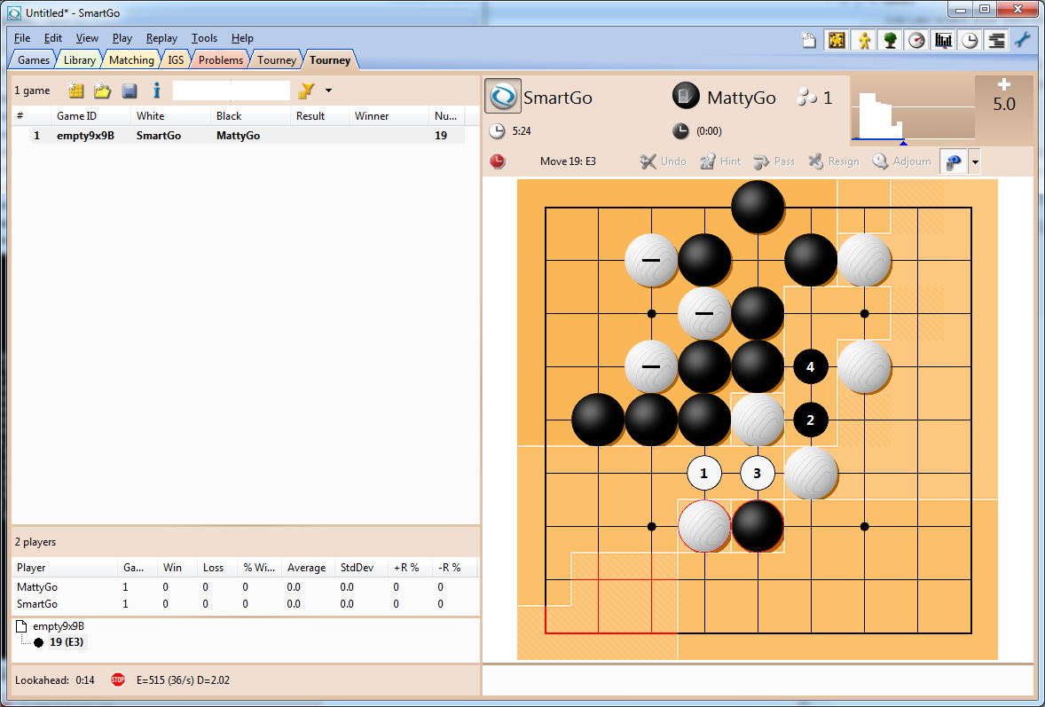Expand the filter dropdown arrow
This screenshot has height=707, width=1045.
tap(328, 90)
